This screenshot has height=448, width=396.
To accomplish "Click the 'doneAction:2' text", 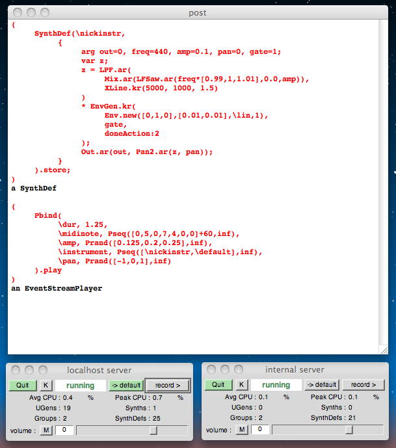I will click(x=132, y=134).
